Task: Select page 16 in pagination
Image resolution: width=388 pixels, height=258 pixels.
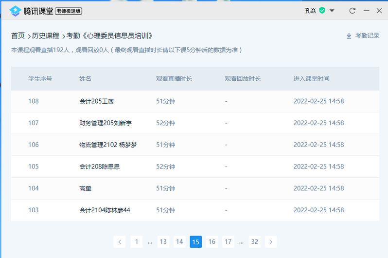Action: [x=212, y=241]
